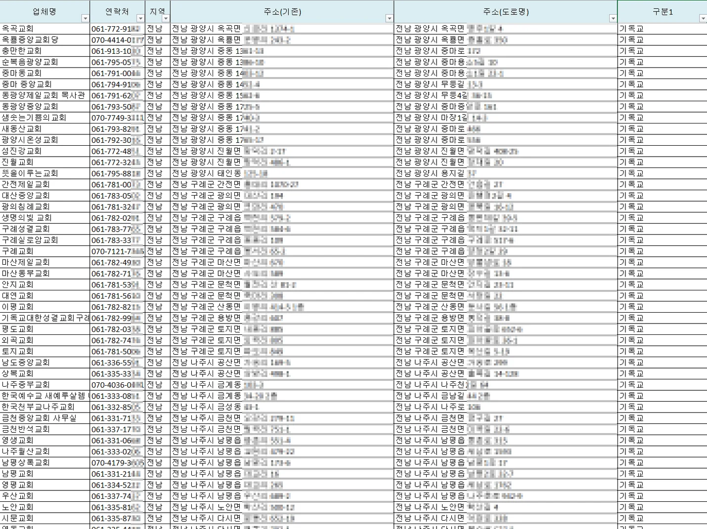Image resolution: width=707 pixels, height=529 pixels.
Task: Click the 상복교회 cell
Action: 45,373
